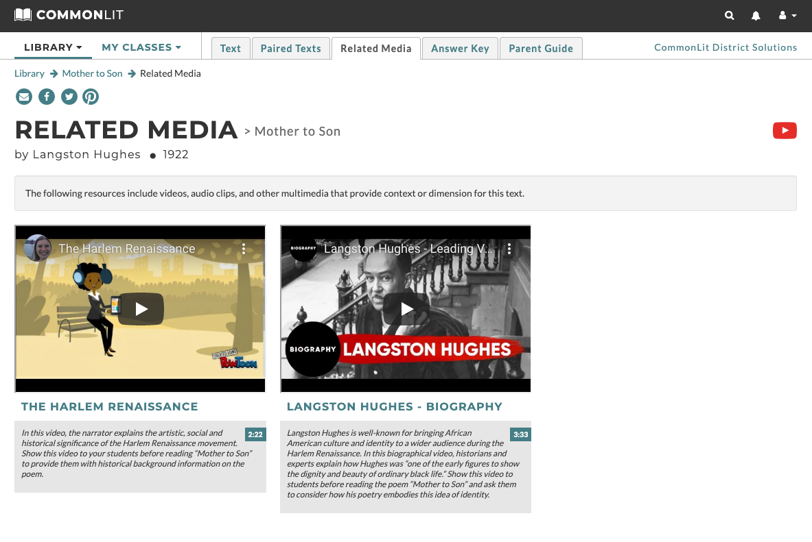Open CommonLit District Solutions link
The height and width of the screenshot is (542, 812).
[726, 47]
